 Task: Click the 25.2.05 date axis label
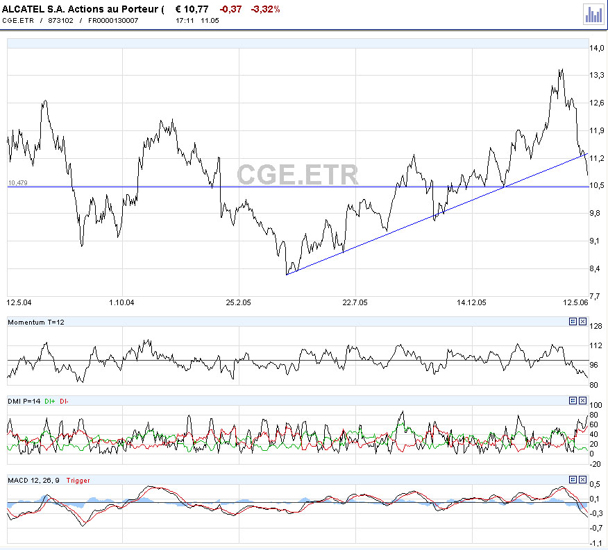pyautogui.click(x=239, y=302)
